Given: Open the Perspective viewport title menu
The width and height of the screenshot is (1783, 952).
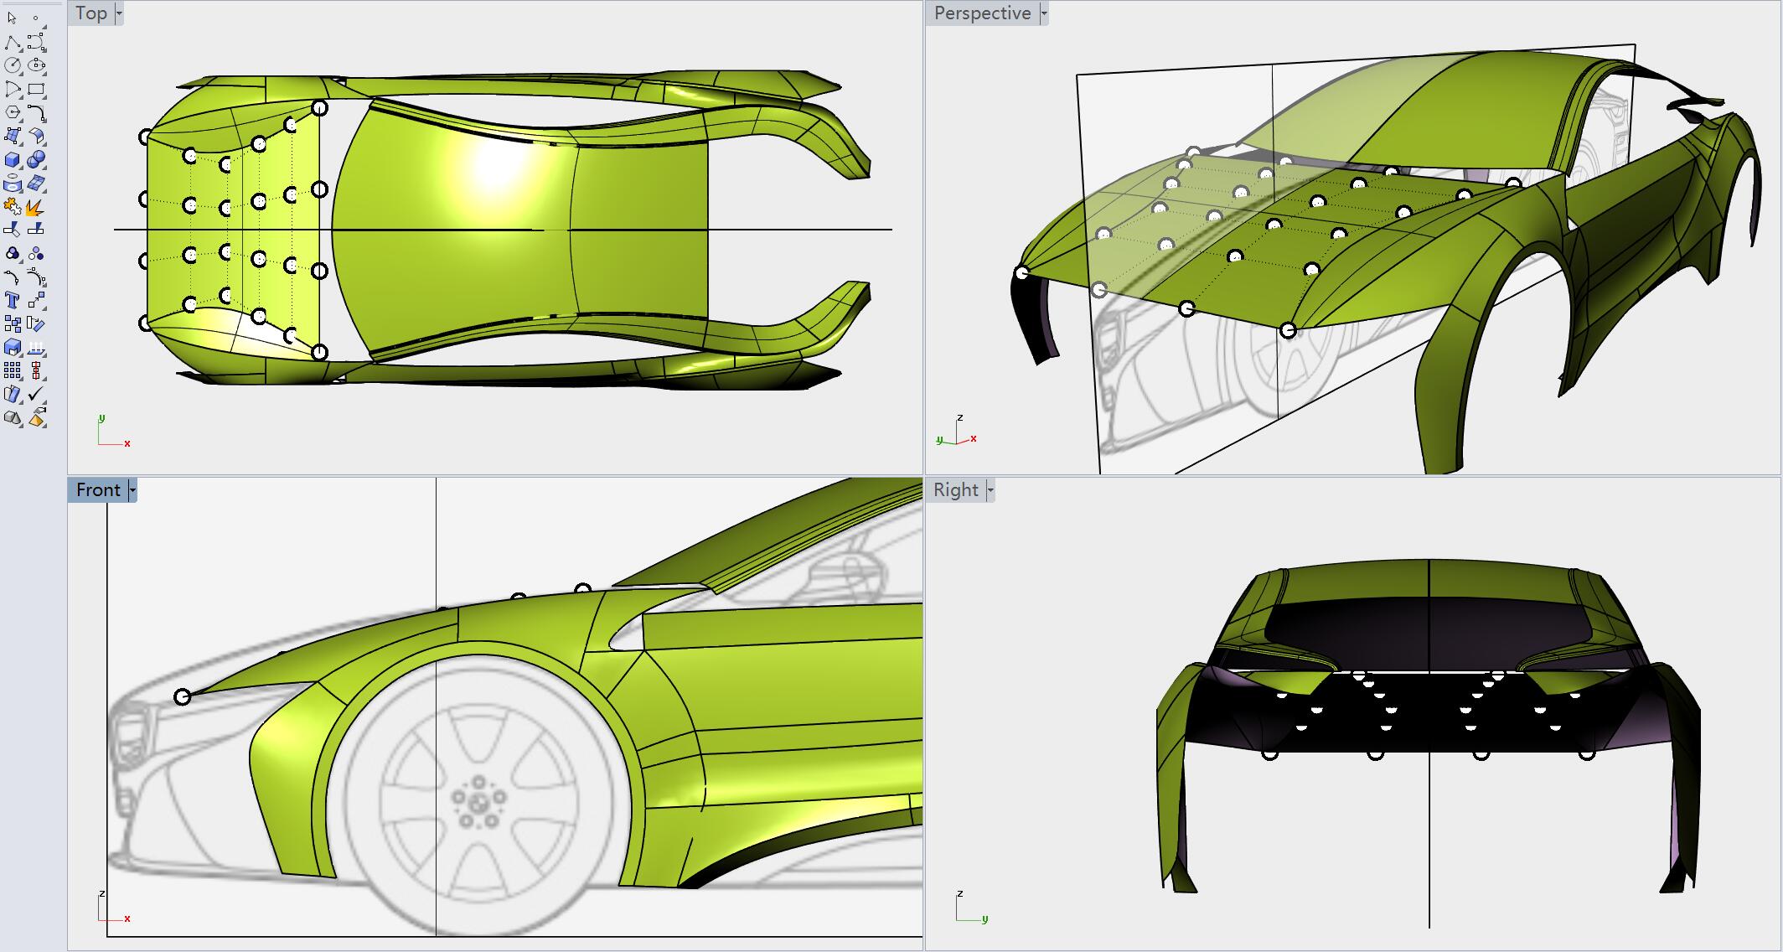Looking at the screenshot, I should 1043,13.
